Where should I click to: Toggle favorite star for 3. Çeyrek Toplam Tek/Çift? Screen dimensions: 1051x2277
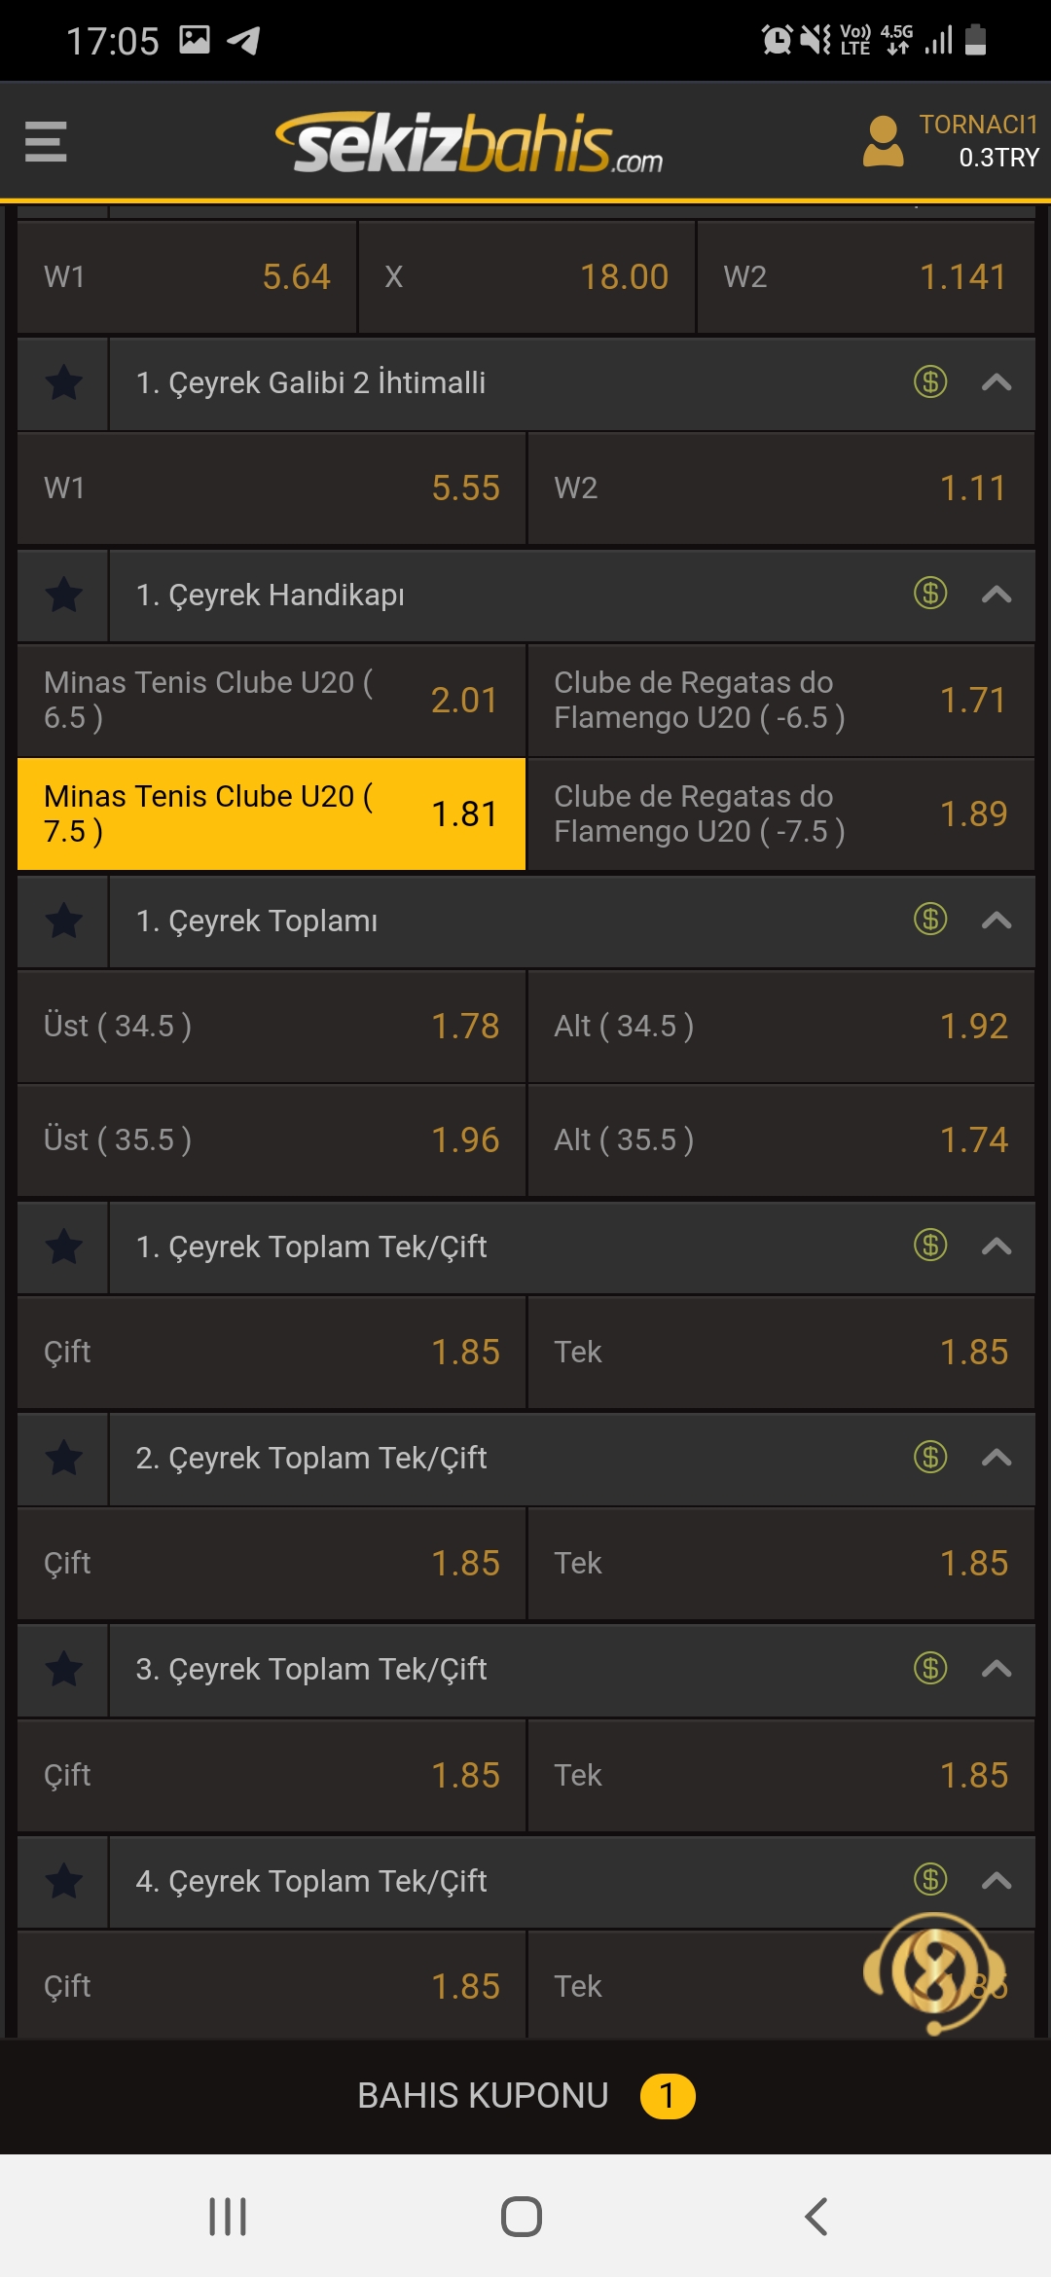click(64, 1669)
